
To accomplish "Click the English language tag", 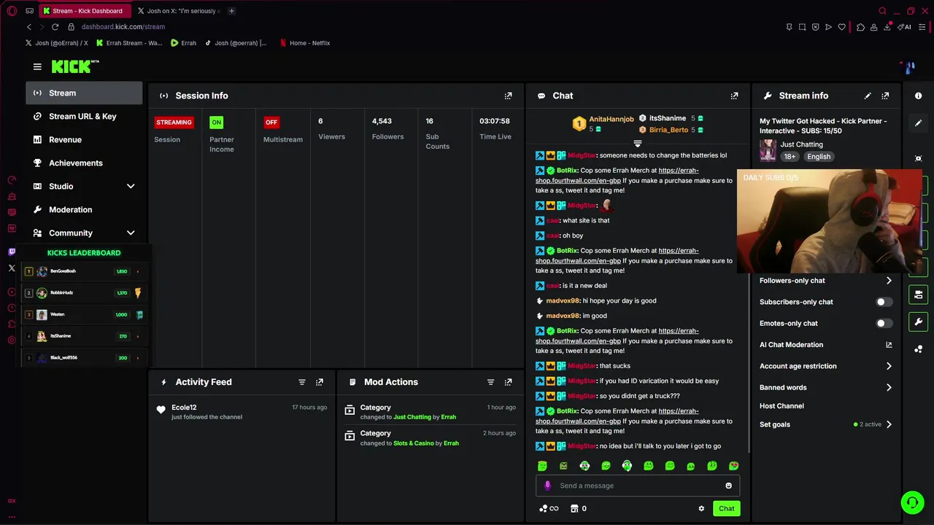I will 819,157.
